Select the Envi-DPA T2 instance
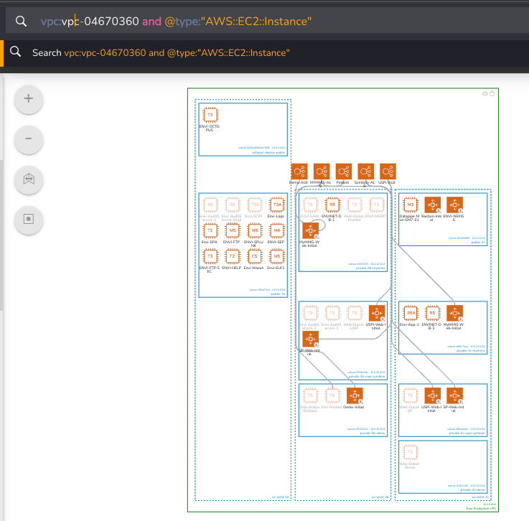This screenshot has width=529, height=521. coord(210,230)
